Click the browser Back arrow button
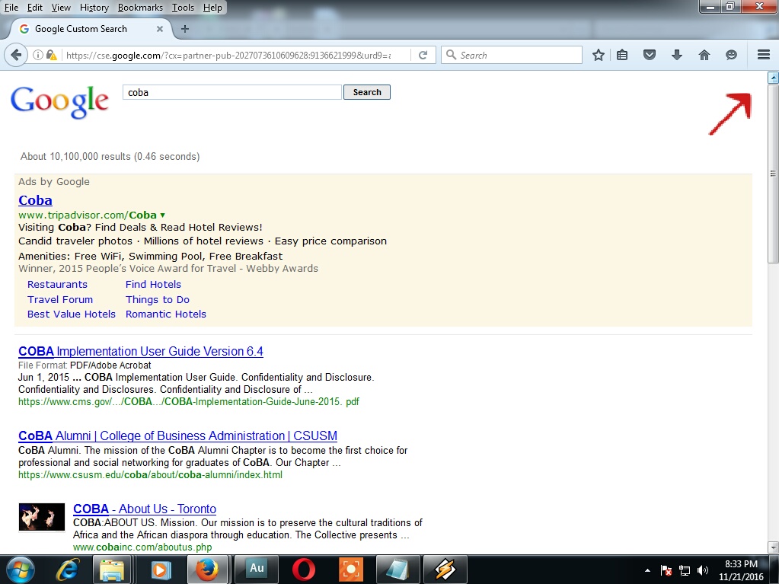The width and height of the screenshot is (779, 584). [x=16, y=55]
